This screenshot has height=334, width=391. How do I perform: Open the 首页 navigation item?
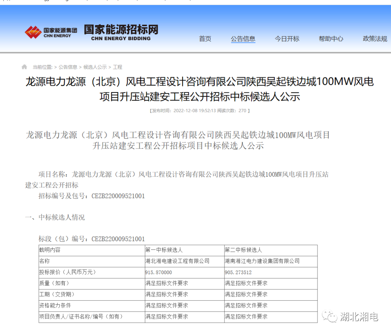point(205,39)
